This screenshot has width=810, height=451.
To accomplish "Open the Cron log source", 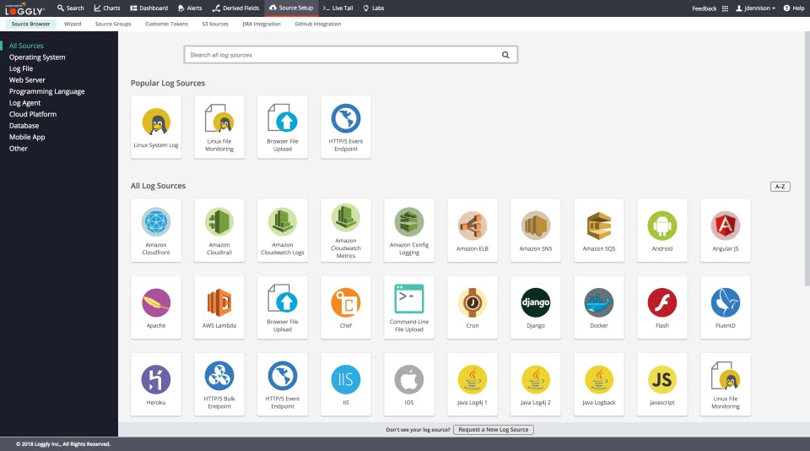I will 472,307.
